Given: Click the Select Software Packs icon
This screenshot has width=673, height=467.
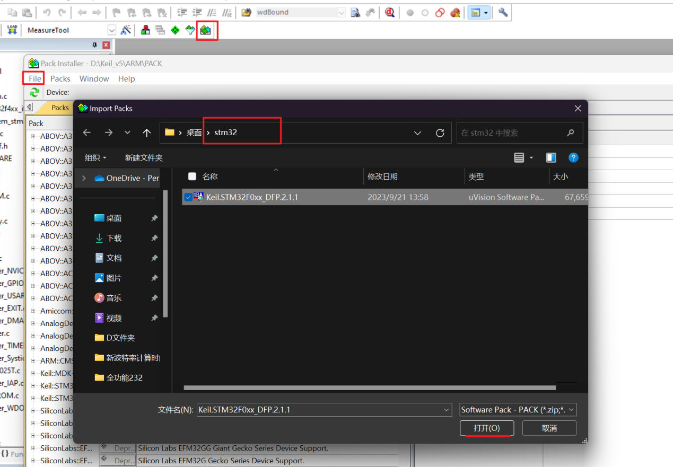Looking at the screenshot, I should pos(190,30).
